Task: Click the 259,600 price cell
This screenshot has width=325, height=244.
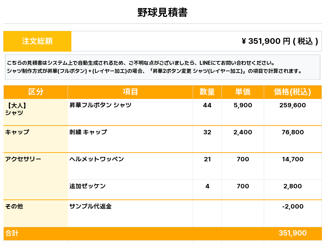Action: [293, 112]
